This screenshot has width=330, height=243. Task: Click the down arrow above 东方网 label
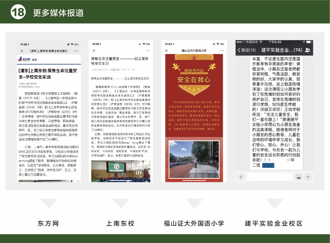(49, 203)
